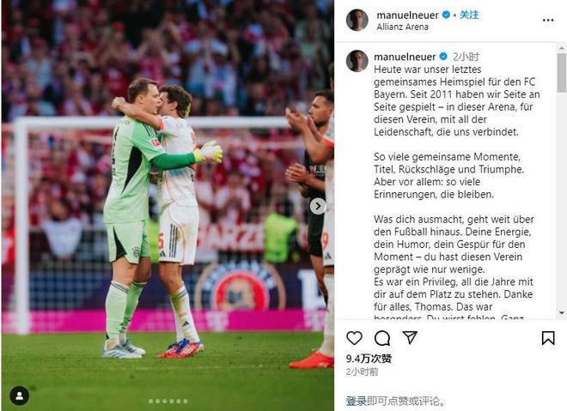Click the caption scrollbar thumb
The image size is (567, 411).
[562, 73]
